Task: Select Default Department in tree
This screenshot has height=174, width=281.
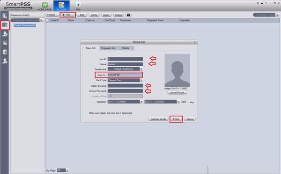Action: coord(25,25)
